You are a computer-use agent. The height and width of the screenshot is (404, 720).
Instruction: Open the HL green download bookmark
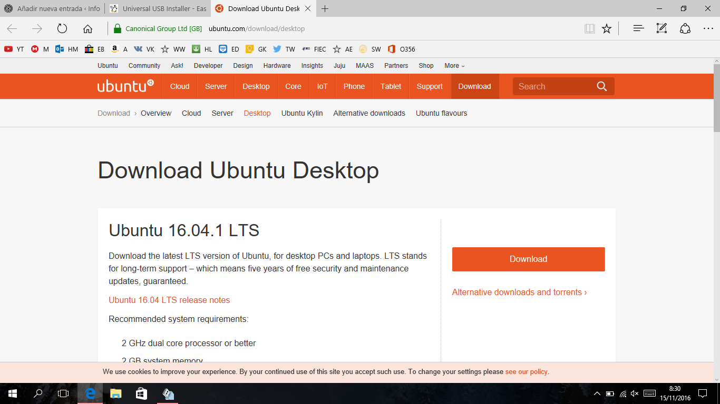tap(202, 49)
